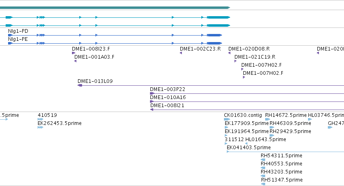Viewport: 344px width, 186px height.
Task: Select DME1-020D08.R feature label
Action: pos(249,49)
